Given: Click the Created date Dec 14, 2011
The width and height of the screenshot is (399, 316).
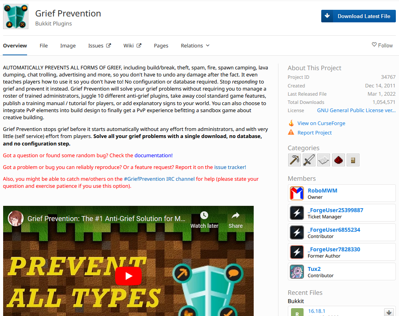Looking at the screenshot, I should pos(380,85).
